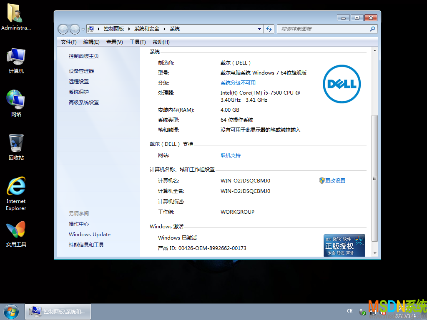Open the 回收站 recycle bin icon
427x320 pixels.
pyautogui.click(x=16, y=147)
